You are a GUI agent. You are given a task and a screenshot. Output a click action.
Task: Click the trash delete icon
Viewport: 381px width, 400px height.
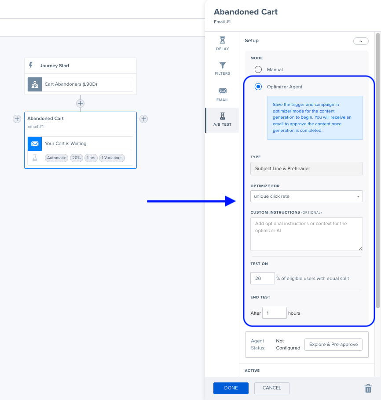point(368,389)
